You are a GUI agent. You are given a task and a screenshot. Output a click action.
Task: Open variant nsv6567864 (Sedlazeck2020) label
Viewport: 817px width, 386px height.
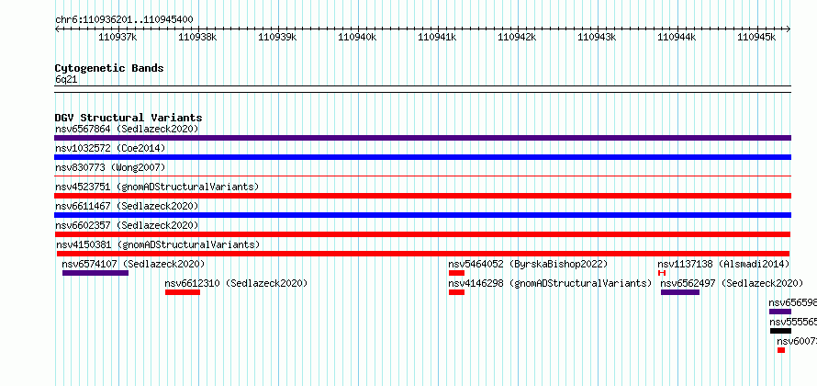pyautogui.click(x=127, y=129)
